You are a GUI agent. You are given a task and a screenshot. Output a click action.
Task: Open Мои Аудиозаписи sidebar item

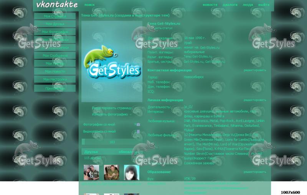click(x=55, y=48)
